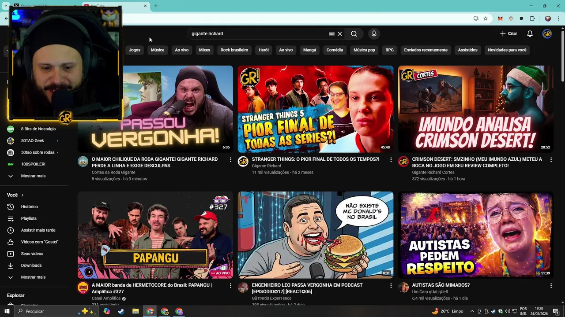565x317 pixels.
Task: Clear the search box with X
Action: click(x=340, y=34)
